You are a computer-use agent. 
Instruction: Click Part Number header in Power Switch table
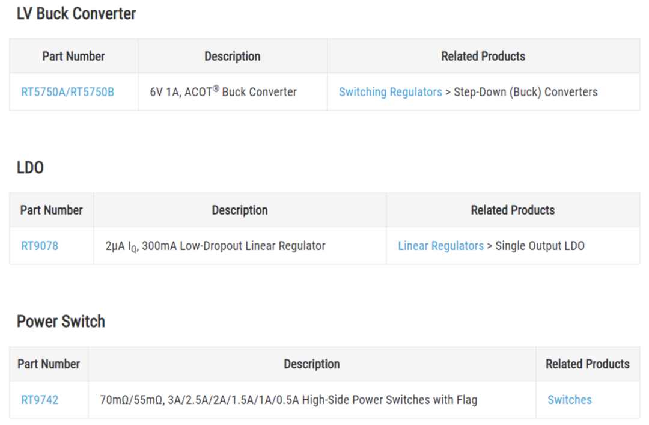(49, 364)
